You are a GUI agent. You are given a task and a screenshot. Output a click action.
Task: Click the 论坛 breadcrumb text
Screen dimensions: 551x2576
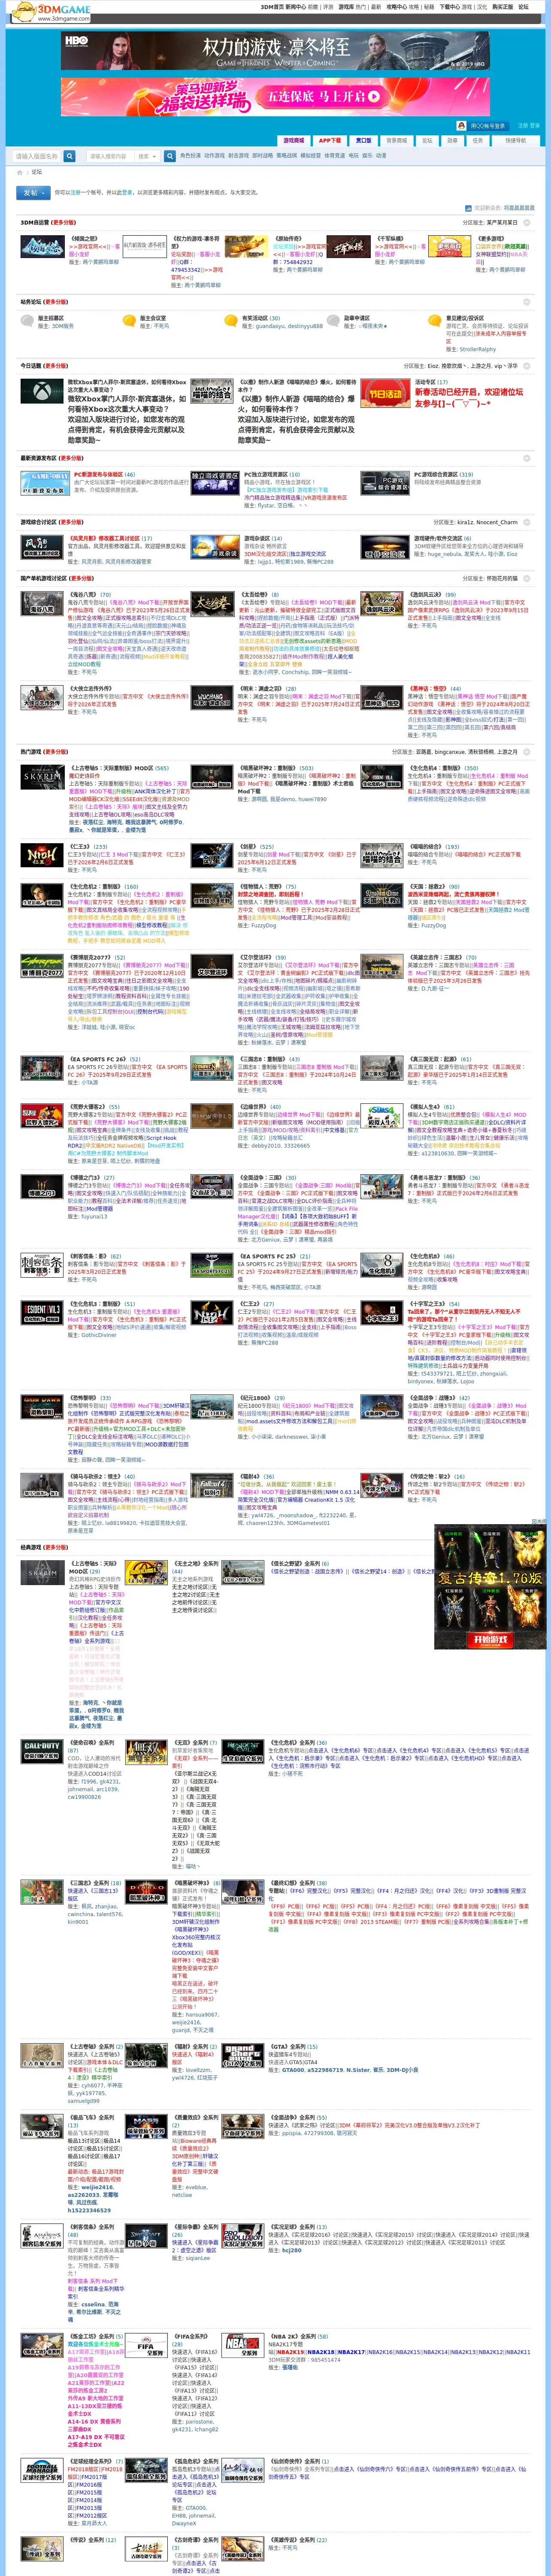[36, 173]
